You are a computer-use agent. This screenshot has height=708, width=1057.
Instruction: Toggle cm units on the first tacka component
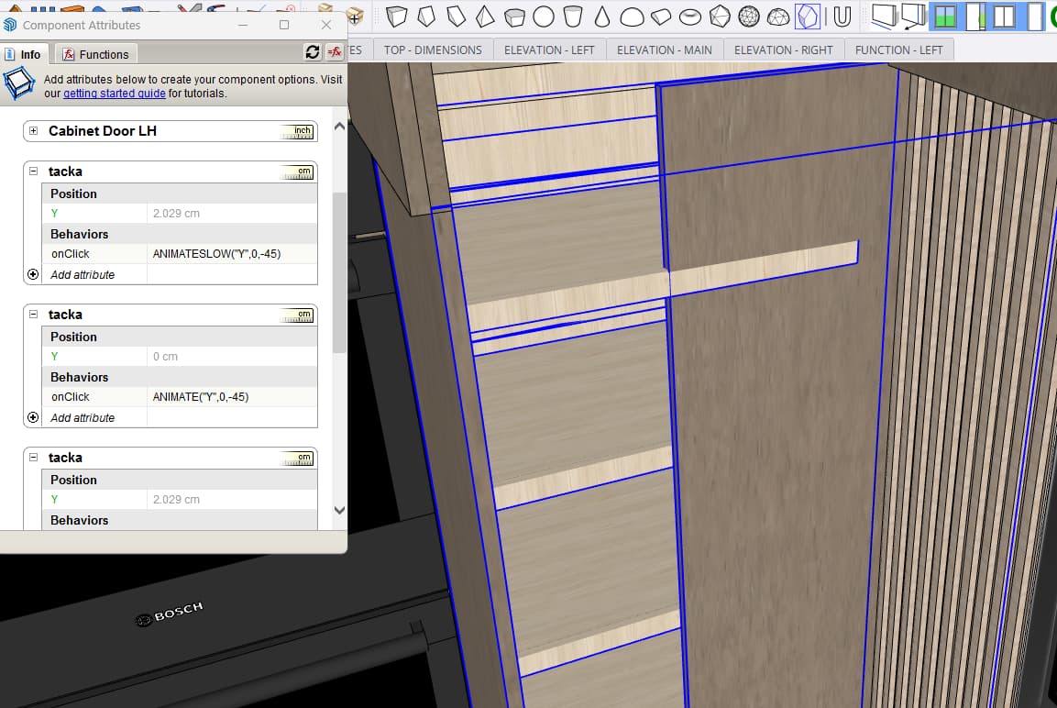[x=296, y=171]
